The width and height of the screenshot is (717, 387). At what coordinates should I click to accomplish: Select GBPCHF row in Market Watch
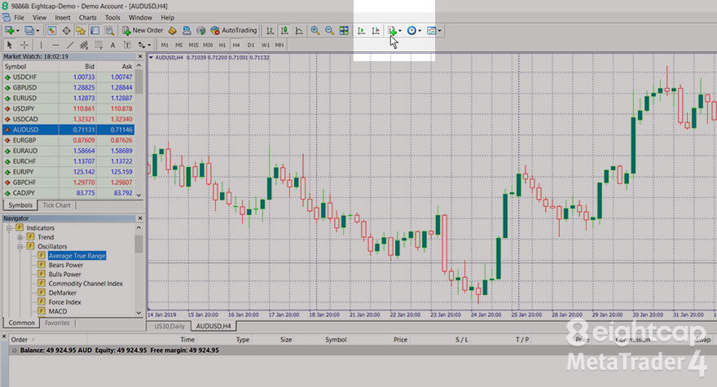[68, 182]
